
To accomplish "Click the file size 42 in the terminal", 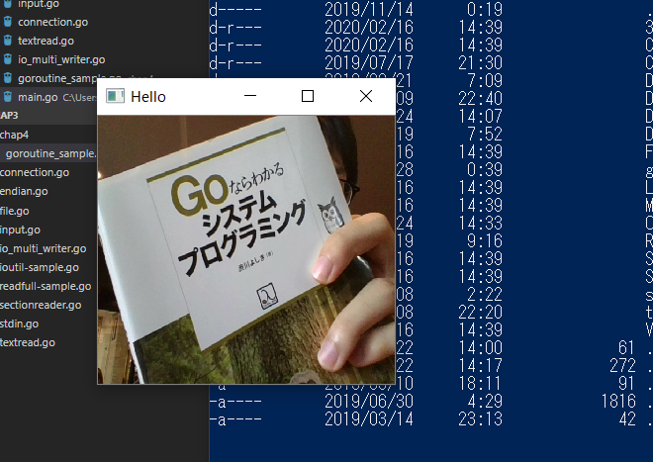I will click(627, 419).
